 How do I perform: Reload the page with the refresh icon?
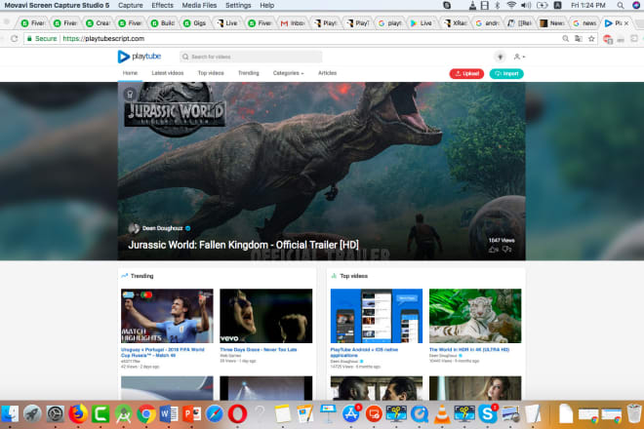click(x=15, y=39)
